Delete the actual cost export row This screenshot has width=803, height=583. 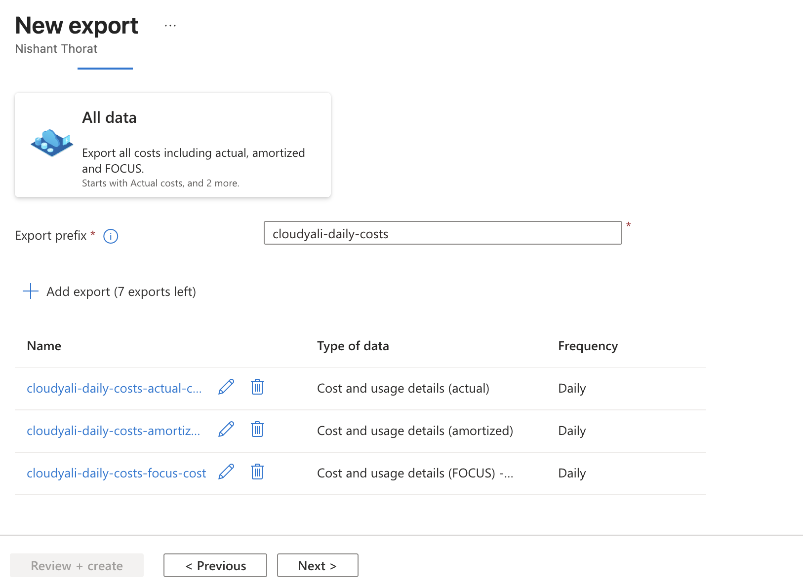pyautogui.click(x=257, y=388)
